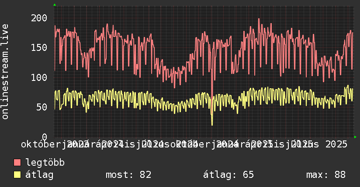The width and height of the screenshot is (360, 187).
Task: Click the green arrow atop the y-axis
Action: [x=55, y=5]
